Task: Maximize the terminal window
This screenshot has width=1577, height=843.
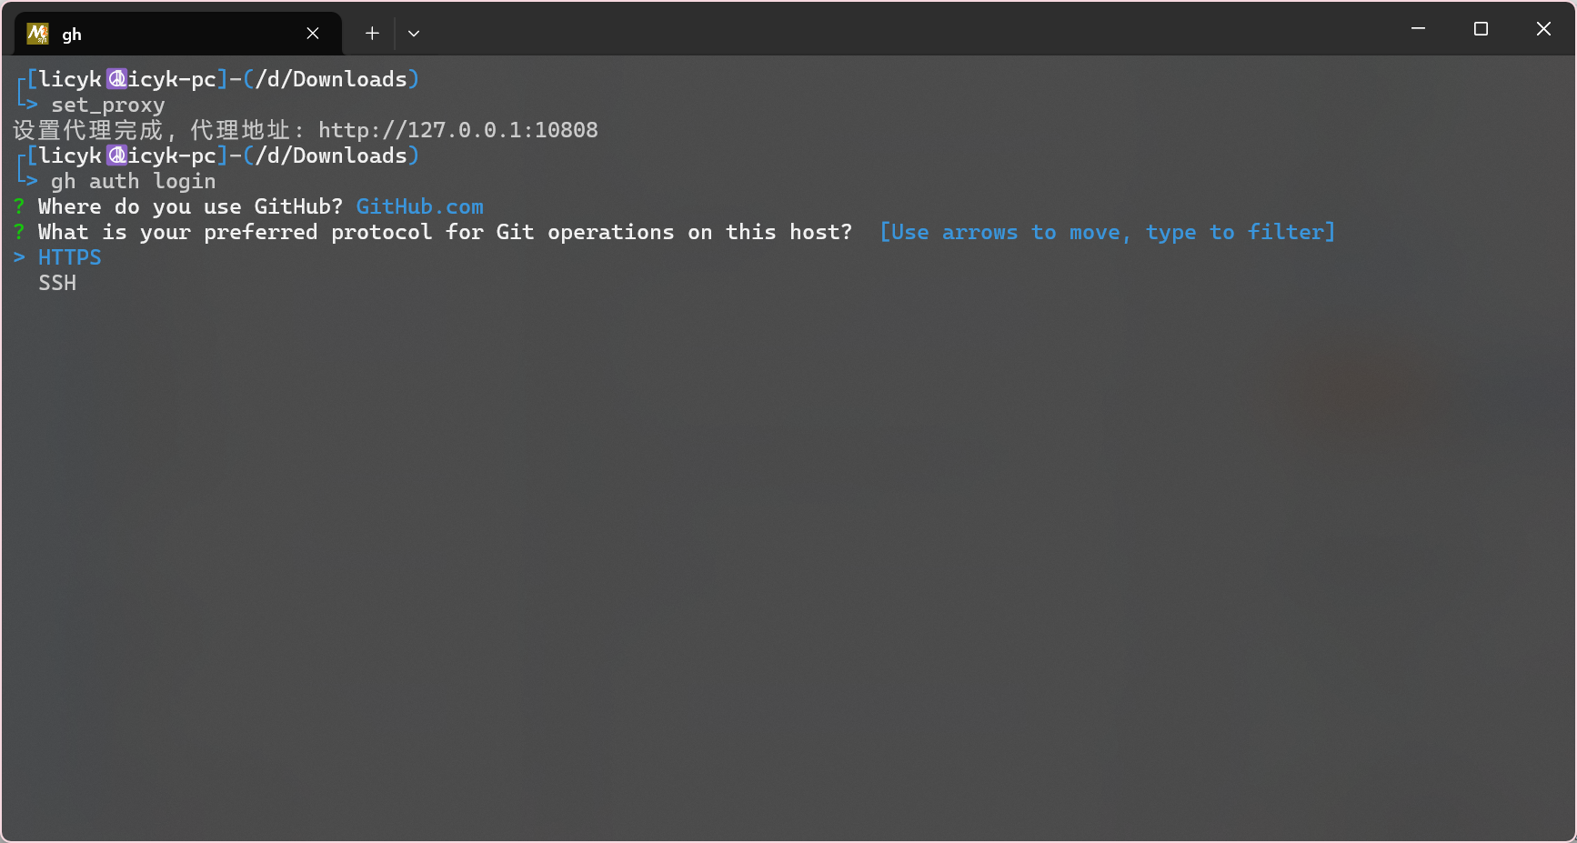Action: 1481,29
